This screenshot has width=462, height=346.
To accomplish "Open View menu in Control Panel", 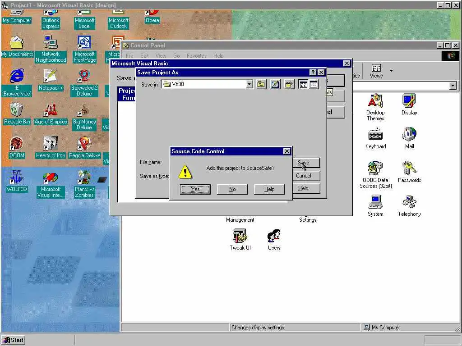I will (x=161, y=55).
